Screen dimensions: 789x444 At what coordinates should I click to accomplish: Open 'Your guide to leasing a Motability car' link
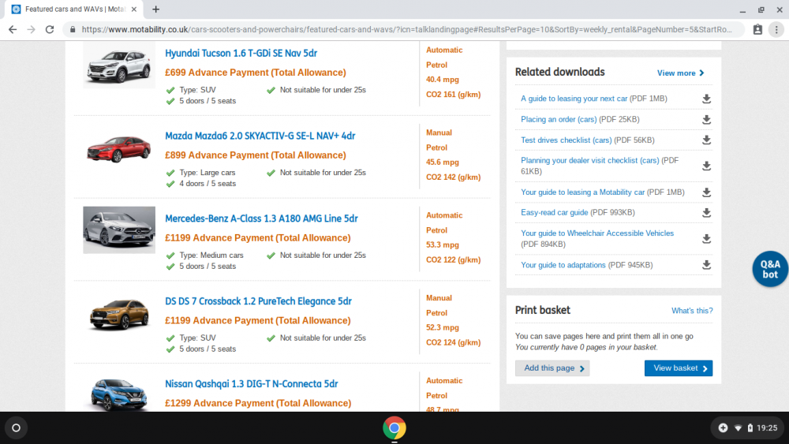coord(582,192)
